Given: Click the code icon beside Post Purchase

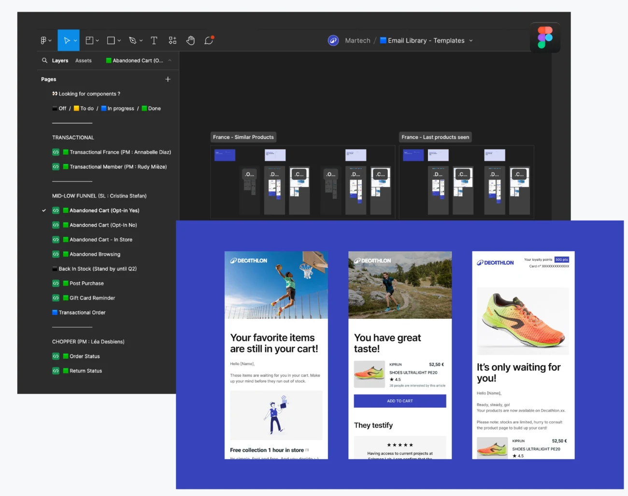Looking at the screenshot, I should point(56,283).
